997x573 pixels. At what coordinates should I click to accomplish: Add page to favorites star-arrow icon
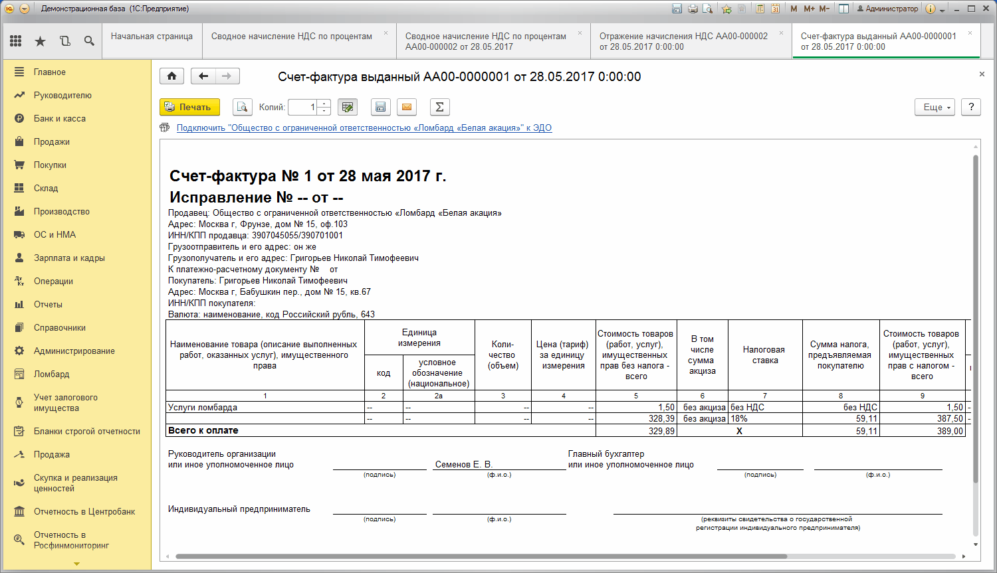[x=726, y=9]
